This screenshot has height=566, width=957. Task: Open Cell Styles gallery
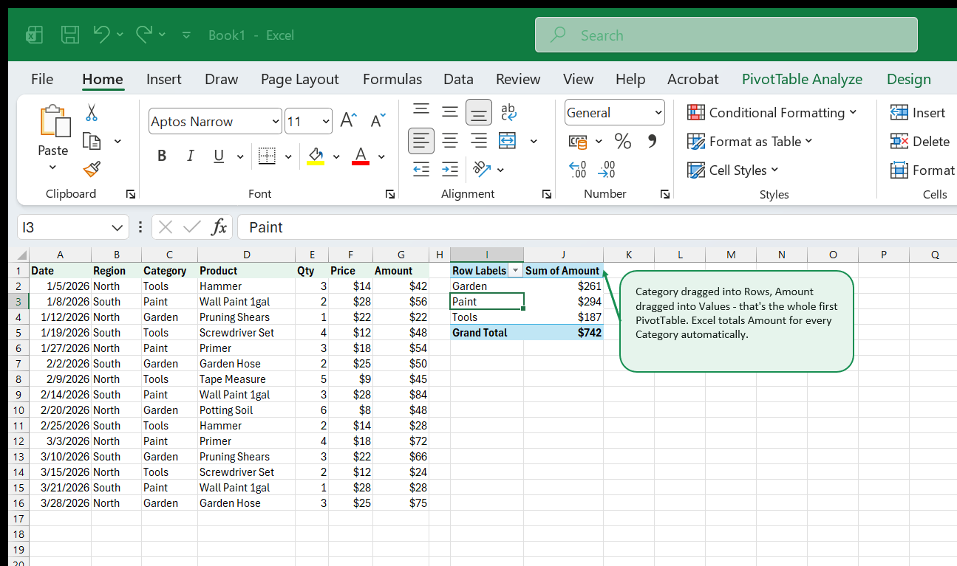coord(733,170)
